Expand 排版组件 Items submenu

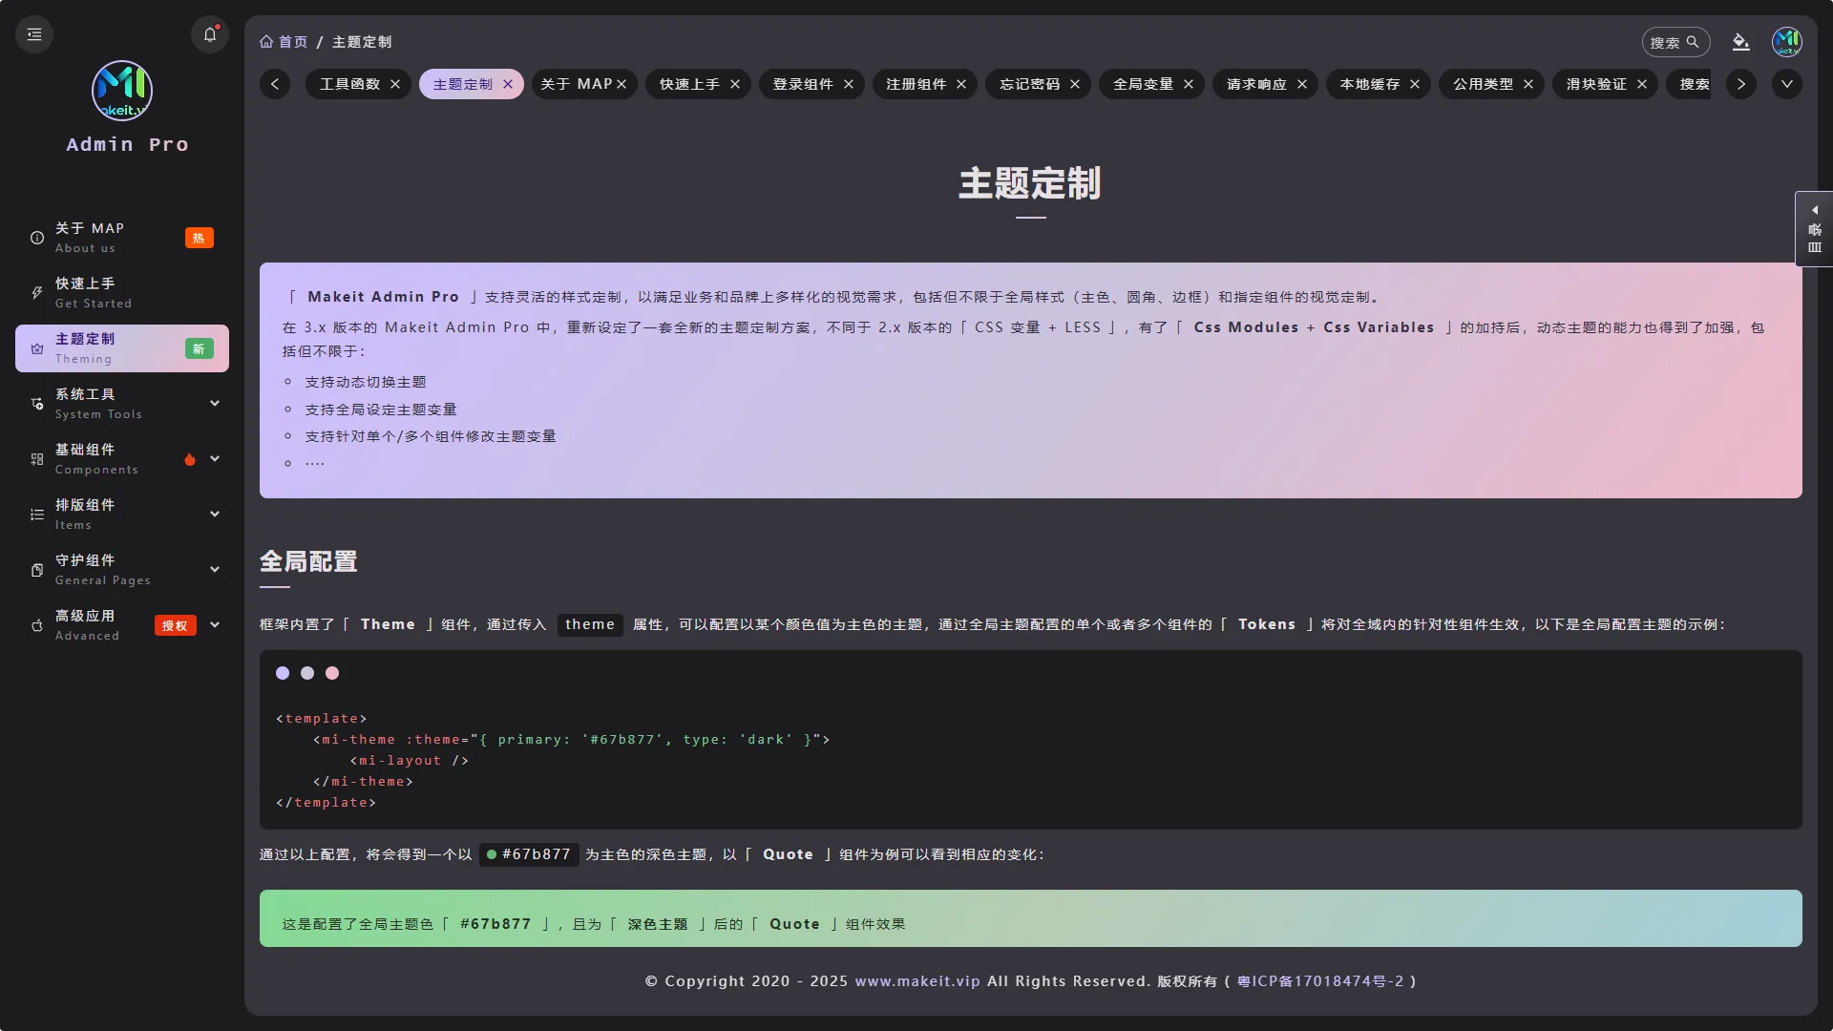click(122, 515)
